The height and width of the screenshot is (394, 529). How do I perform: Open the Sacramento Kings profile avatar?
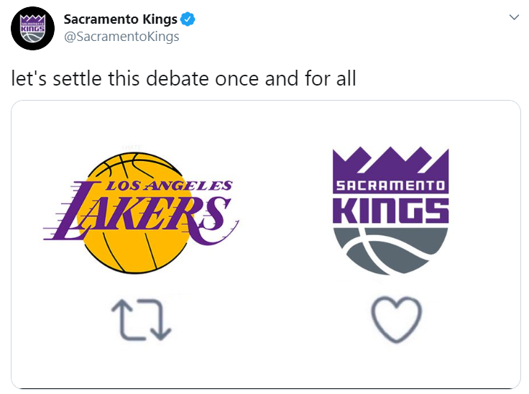click(29, 29)
